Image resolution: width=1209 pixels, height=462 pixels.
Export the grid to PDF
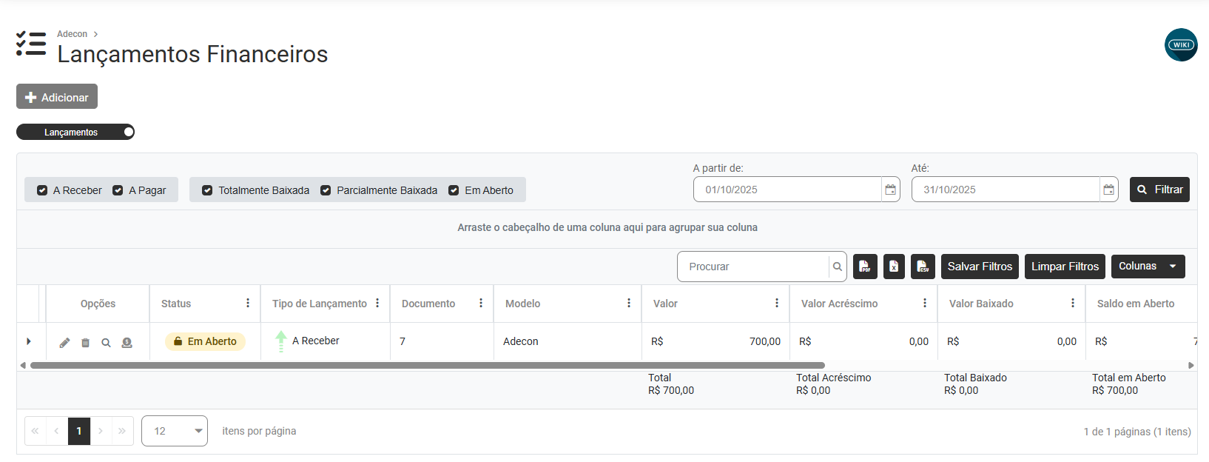865,267
